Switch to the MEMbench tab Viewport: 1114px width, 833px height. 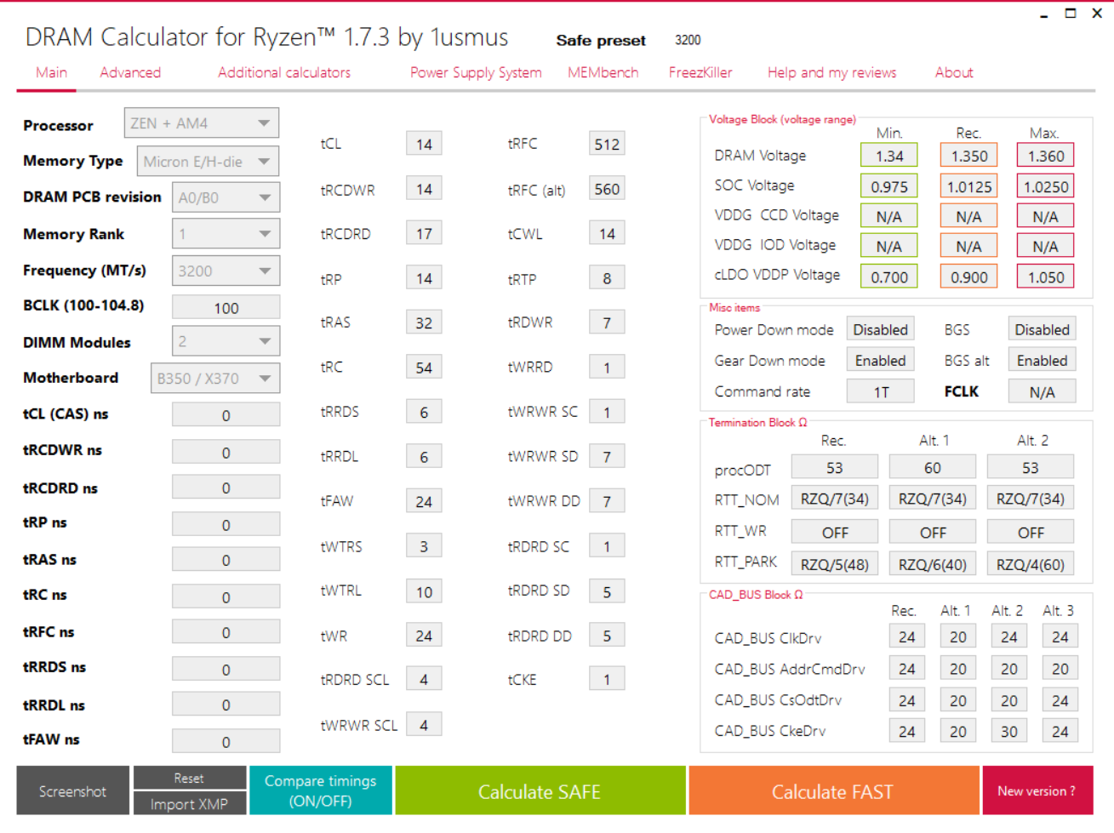click(x=603, y=73)
